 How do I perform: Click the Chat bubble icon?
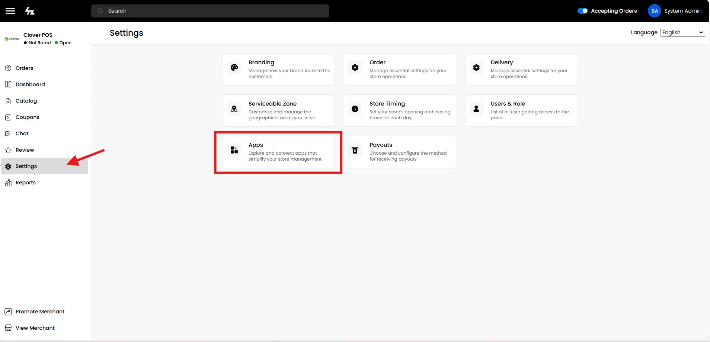point(8,133)
